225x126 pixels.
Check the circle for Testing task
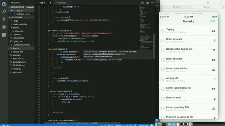tap(163, 31)
